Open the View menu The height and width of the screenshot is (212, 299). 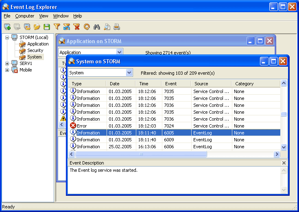44,16
